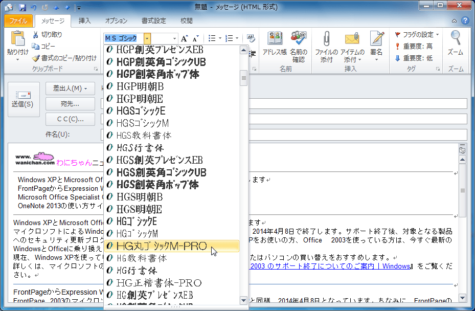Click the Previous Item up arrow icon
The image size is (475, 311).
pos(56,8)
